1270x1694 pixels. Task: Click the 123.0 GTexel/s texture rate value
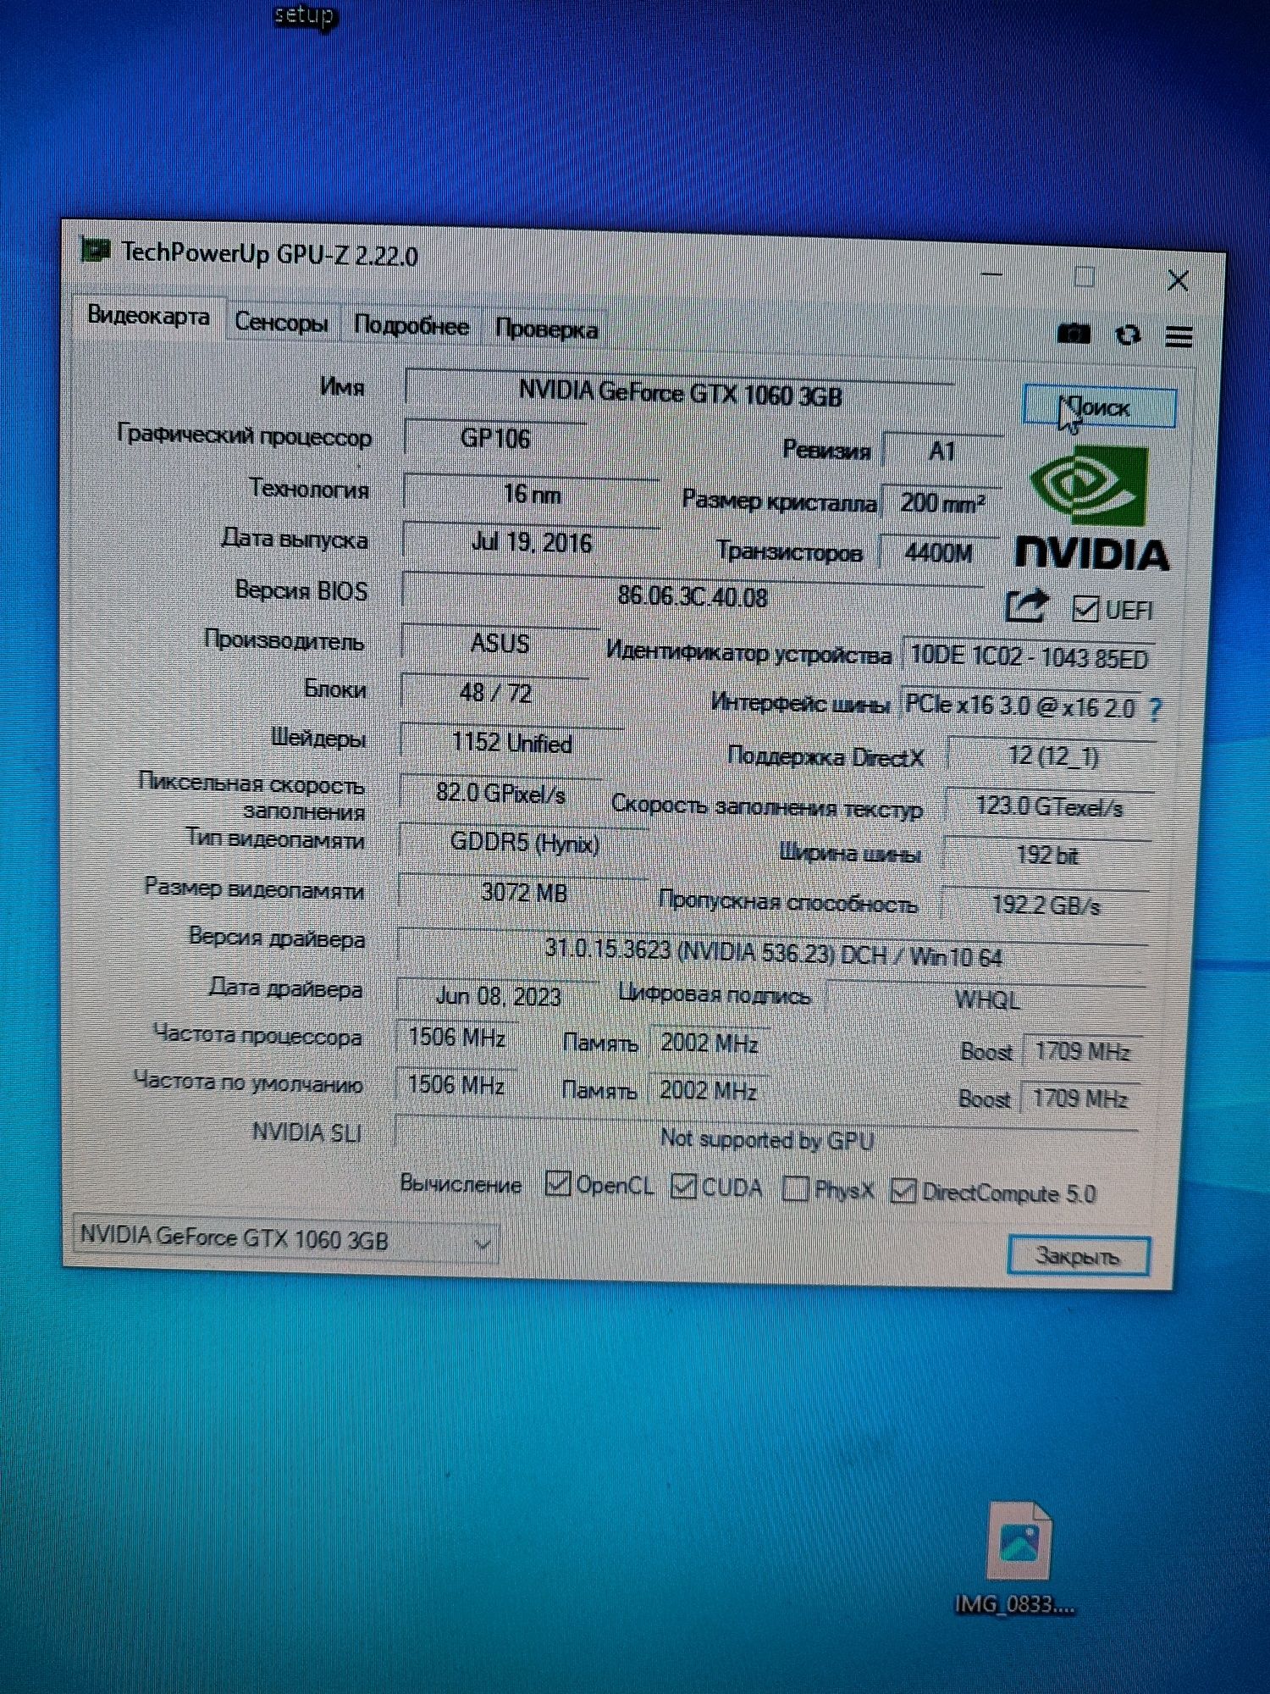pos(1049,805)
